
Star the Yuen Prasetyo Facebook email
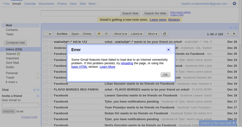(51, 107)
